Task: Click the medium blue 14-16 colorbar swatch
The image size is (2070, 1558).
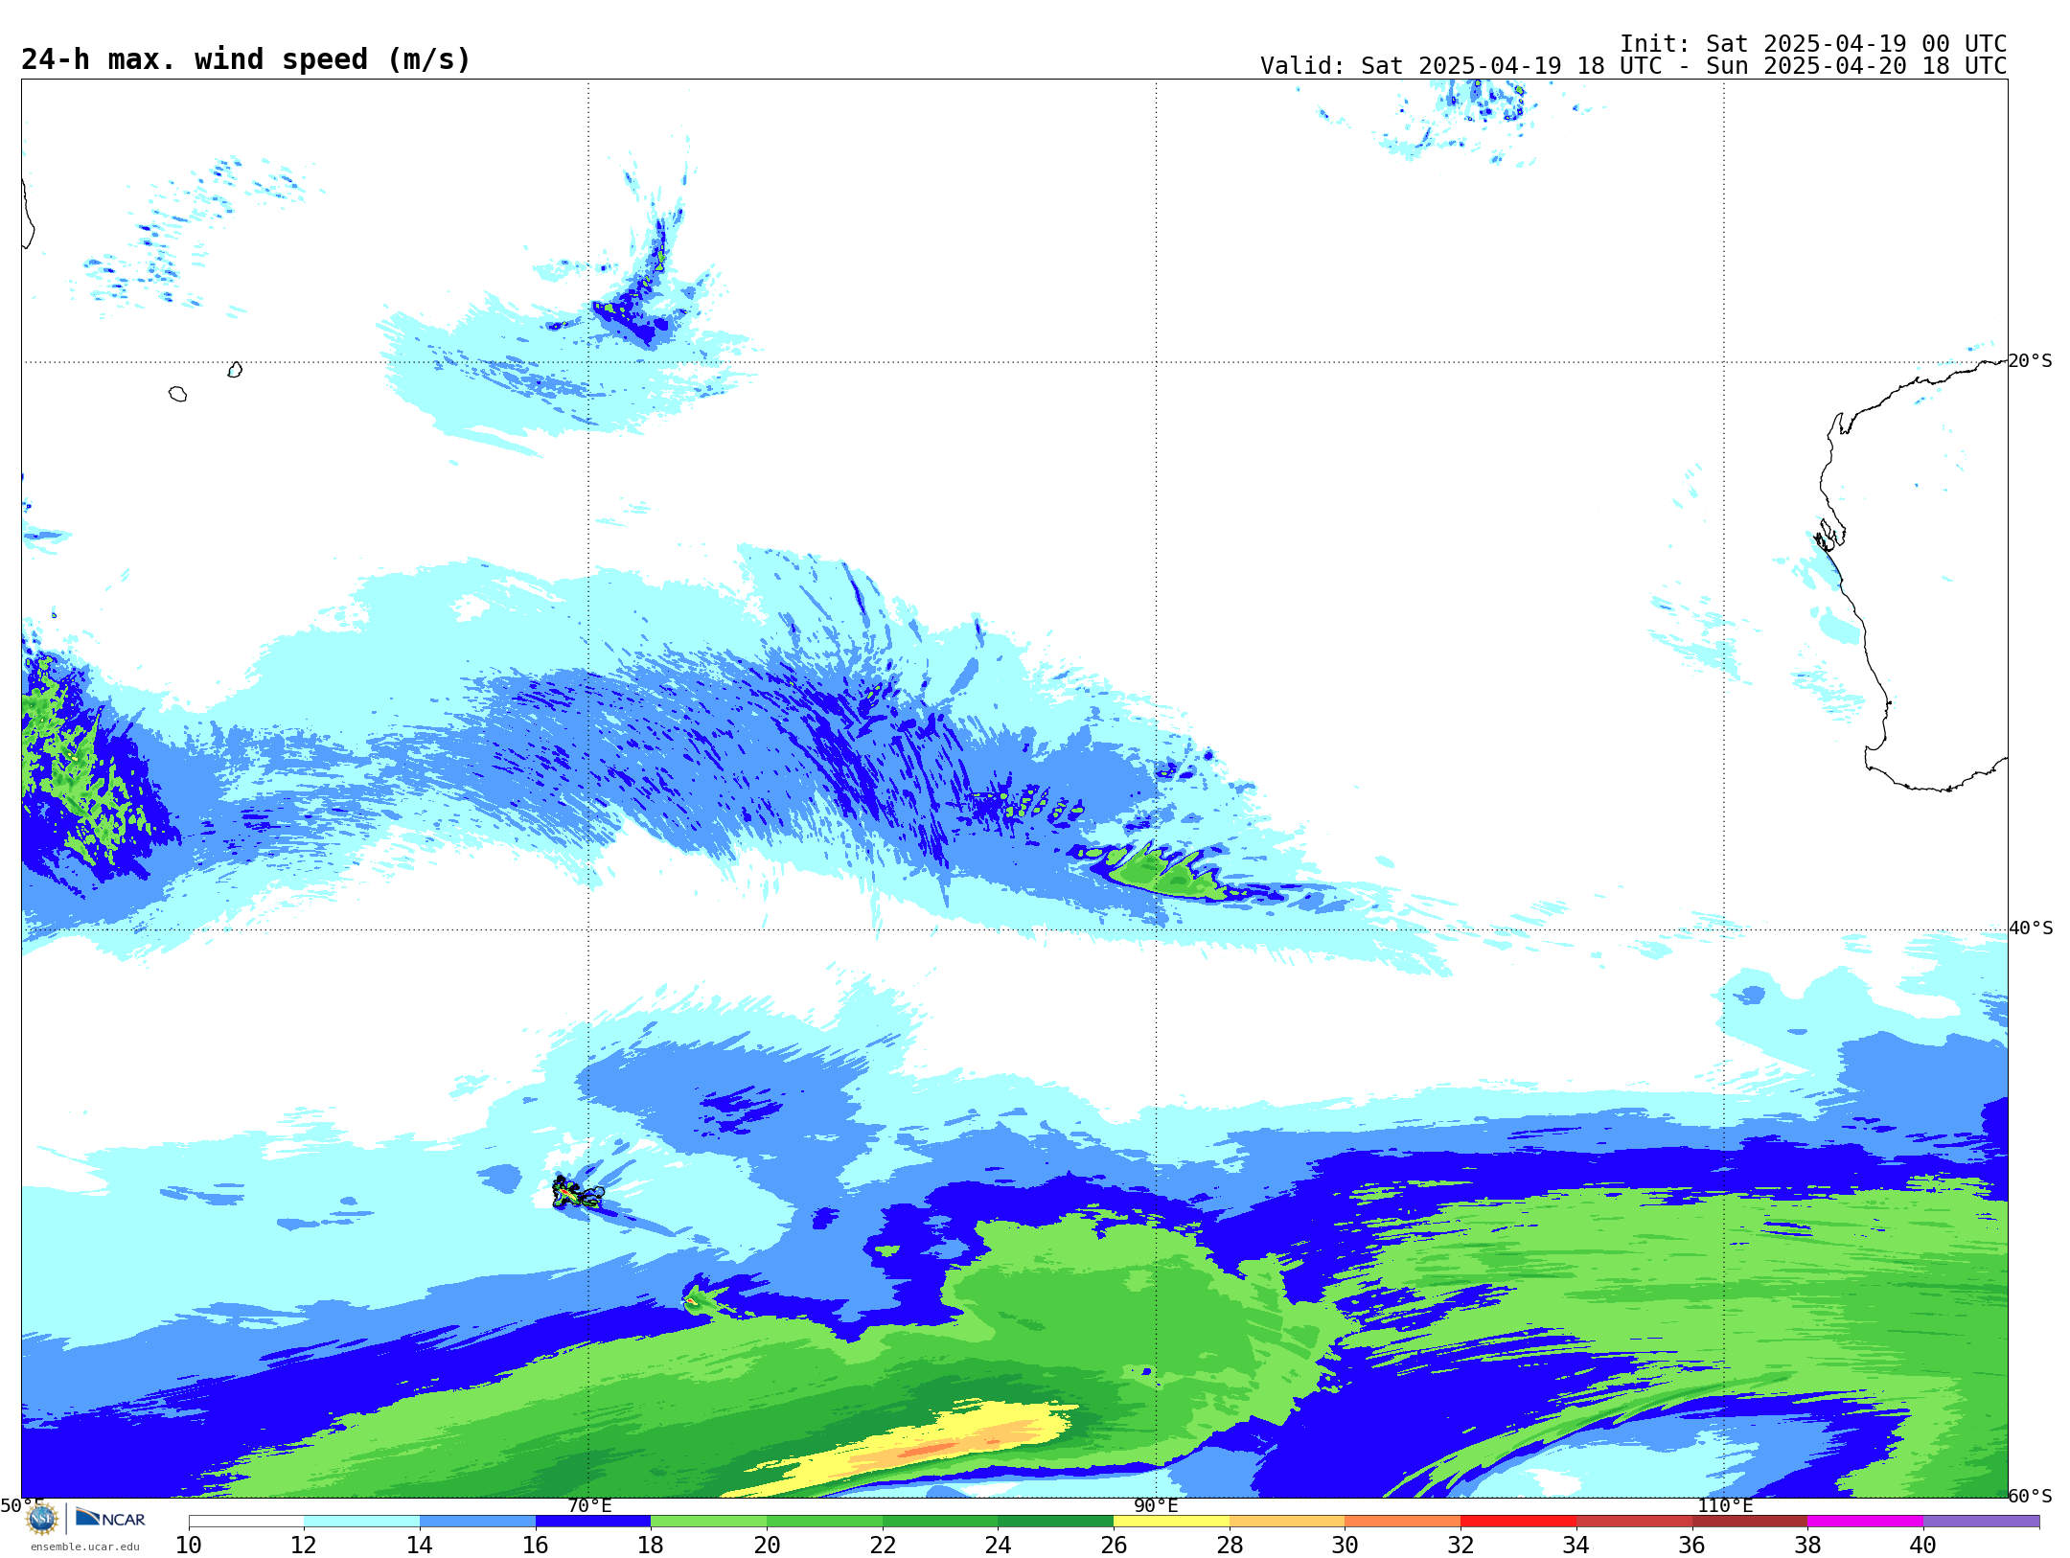Action: coord(477,1522)
